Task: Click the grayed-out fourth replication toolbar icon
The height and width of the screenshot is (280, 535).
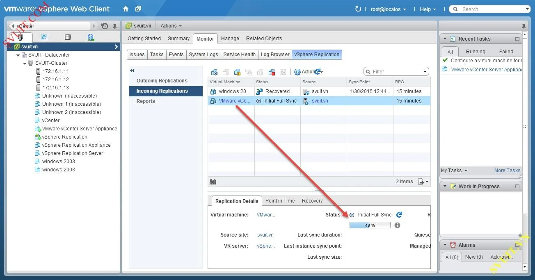Action: [x=249, y=72]
